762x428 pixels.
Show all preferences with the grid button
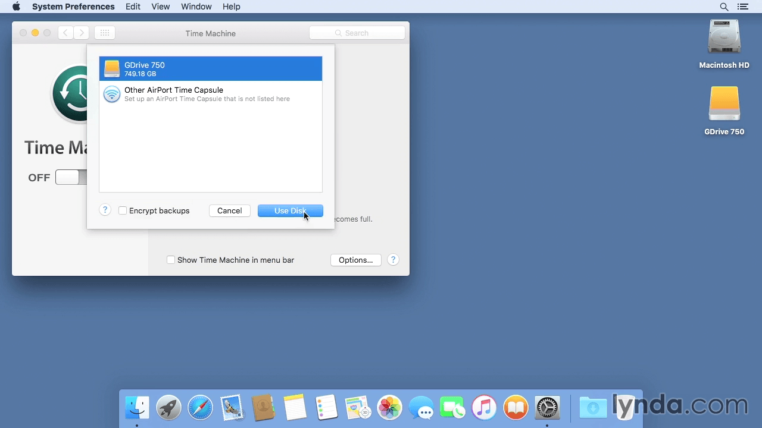(x=105, y=33)
